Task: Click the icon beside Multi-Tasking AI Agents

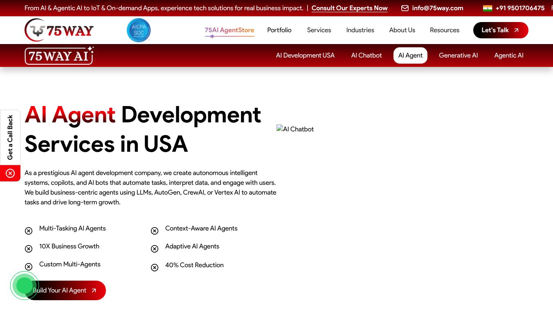Action: click(29, 231)
